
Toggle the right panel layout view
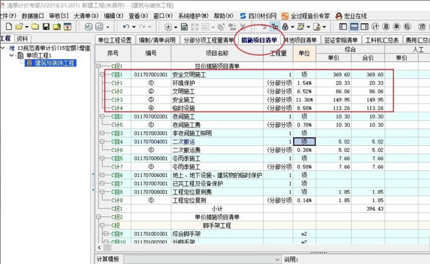tap(365, 27)
